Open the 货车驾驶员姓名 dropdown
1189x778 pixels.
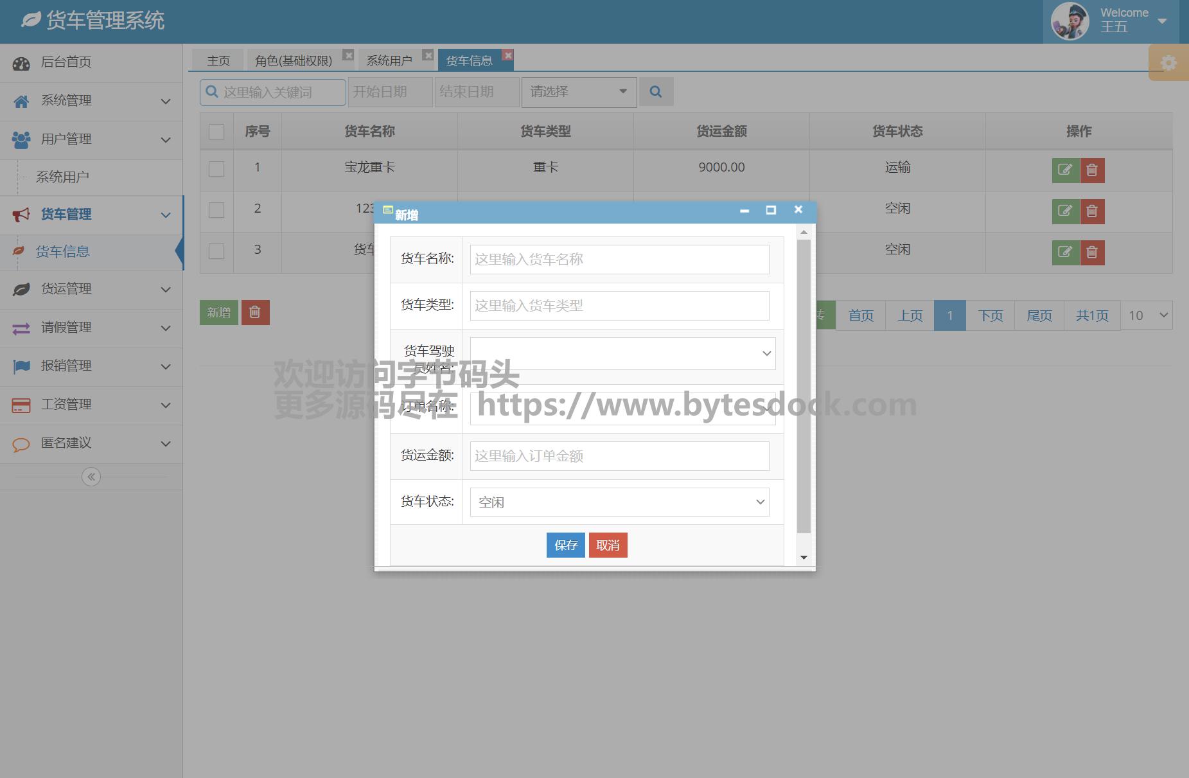pyautogui.click(x=622, y=353)
